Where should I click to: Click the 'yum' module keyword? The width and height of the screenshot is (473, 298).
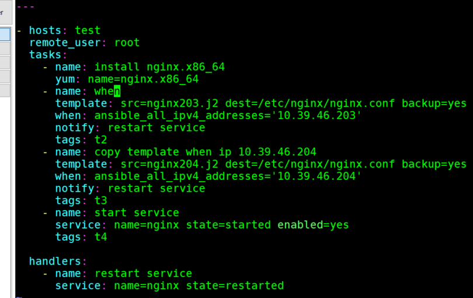tap(65, 79)
